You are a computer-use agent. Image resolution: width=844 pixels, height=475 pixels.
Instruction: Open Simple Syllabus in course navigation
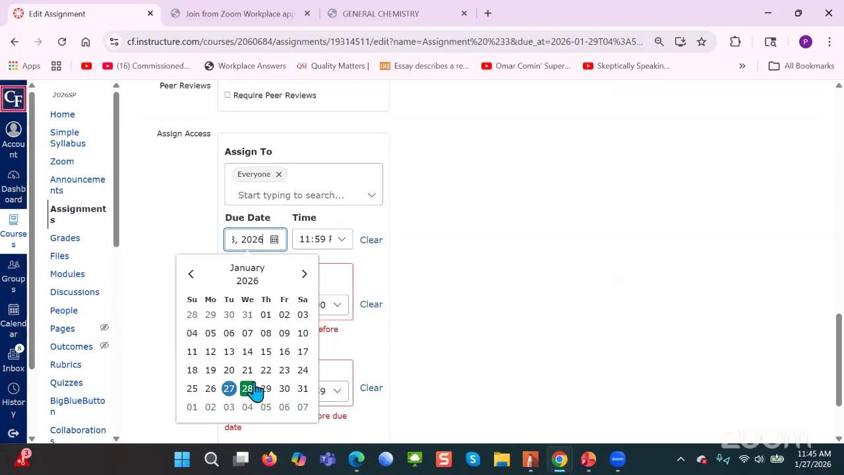coord(68,138)
